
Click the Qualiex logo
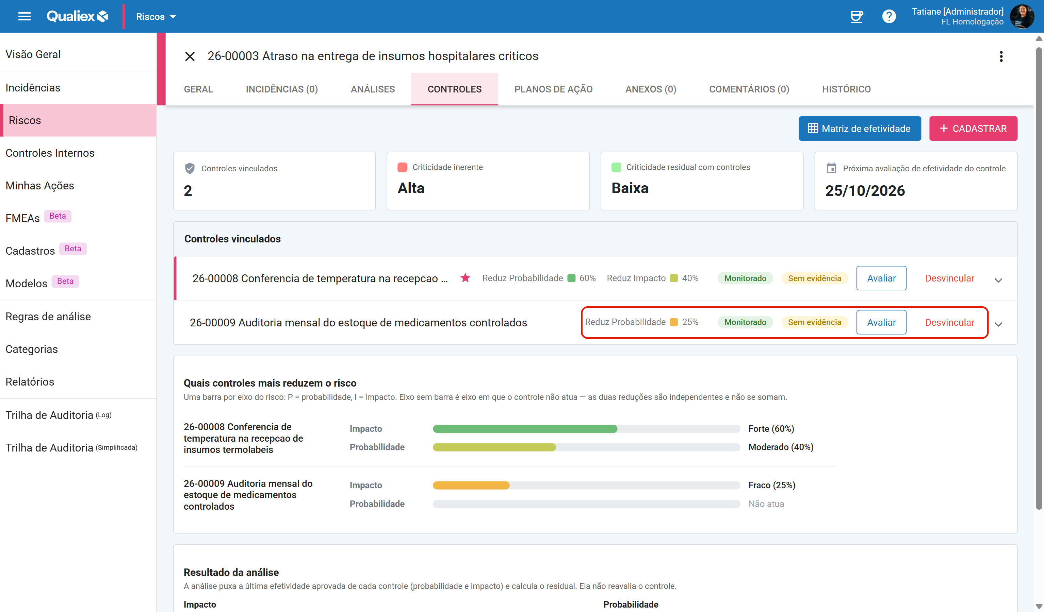click(78, 17)
